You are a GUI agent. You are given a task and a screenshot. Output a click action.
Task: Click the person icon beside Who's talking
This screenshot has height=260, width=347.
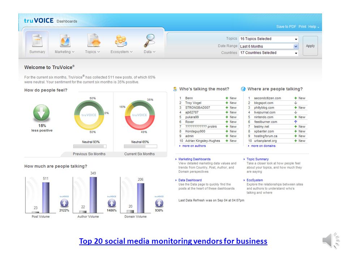175,89
